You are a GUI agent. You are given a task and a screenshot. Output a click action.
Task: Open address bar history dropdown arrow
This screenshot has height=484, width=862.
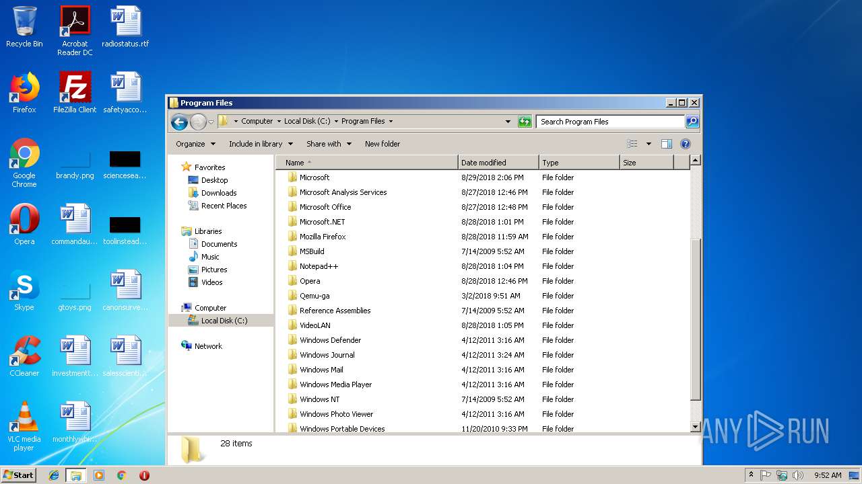(508, 122)
